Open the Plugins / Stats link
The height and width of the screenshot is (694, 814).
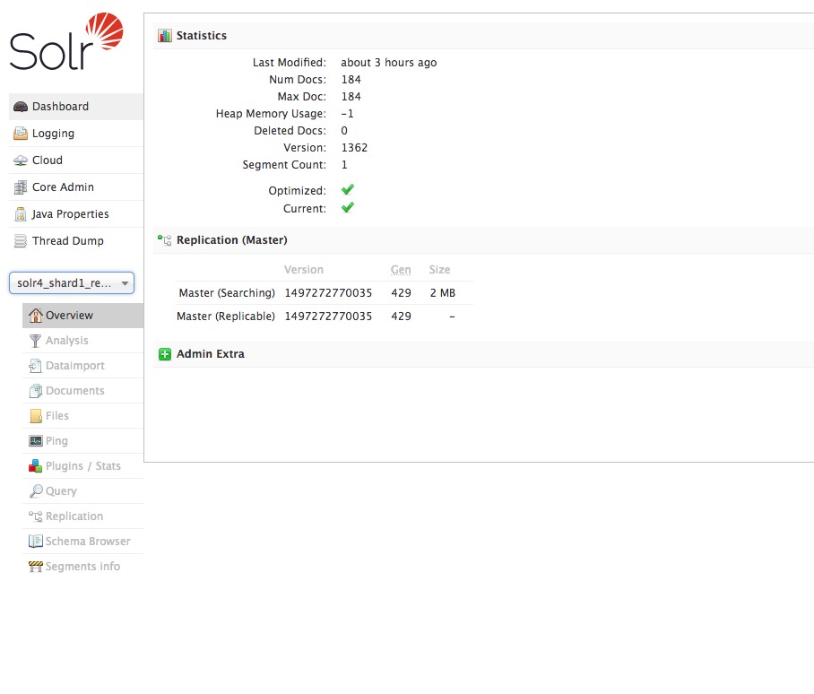click(x=82, y=465)
